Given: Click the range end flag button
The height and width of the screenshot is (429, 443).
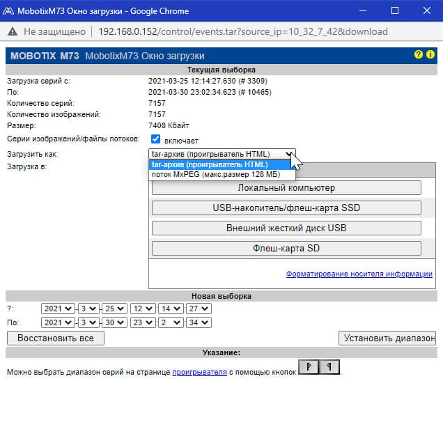Looking at the screenshot, I should pyautogui.click(x=329, y=367).
